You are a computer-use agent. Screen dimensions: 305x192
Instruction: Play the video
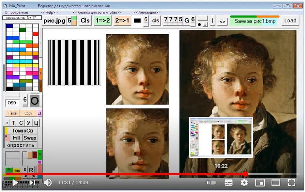tap(15, 183)
